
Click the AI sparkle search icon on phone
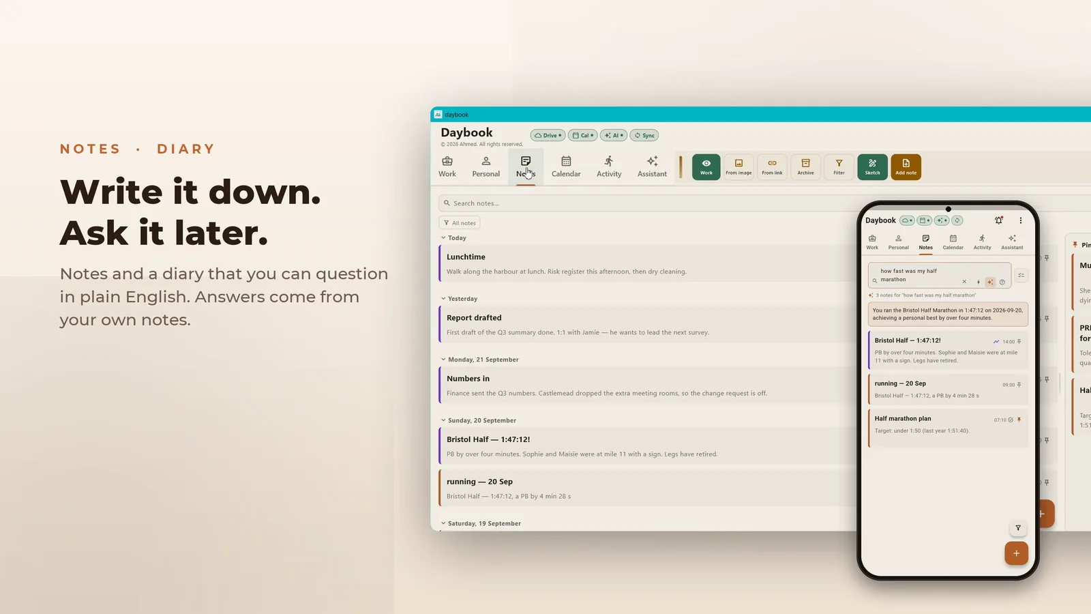(990, 282)
